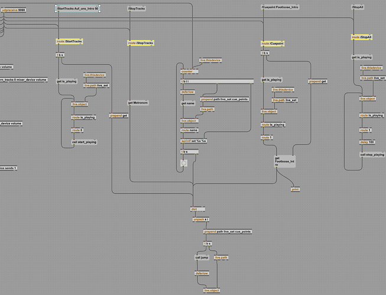386x295 pixels.
Task: Click the route /Cuepoint object
Action: [274, 43]
